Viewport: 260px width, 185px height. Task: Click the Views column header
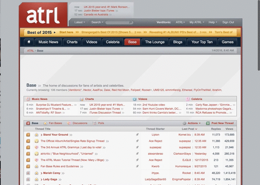click(229, 129)
